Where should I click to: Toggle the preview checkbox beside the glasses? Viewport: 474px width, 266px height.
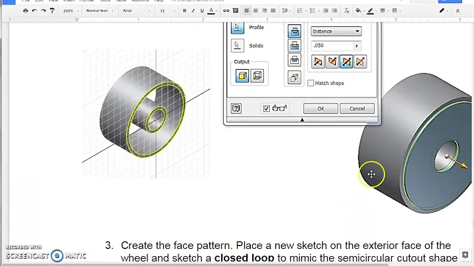pyautogui.click(x=267, y=109)
